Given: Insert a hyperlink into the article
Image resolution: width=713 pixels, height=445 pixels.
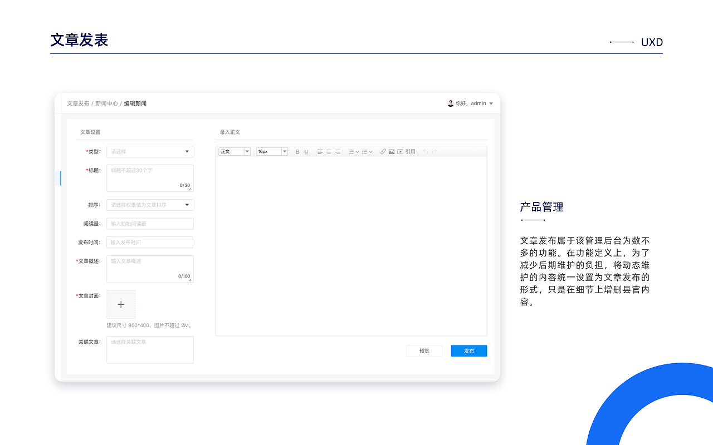Looking at the screenshot, I should tap(383, 152).
